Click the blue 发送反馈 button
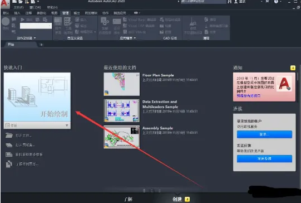The height and width of the screenshot is (203, 301). pyautogui.click(x=264, y=159)
